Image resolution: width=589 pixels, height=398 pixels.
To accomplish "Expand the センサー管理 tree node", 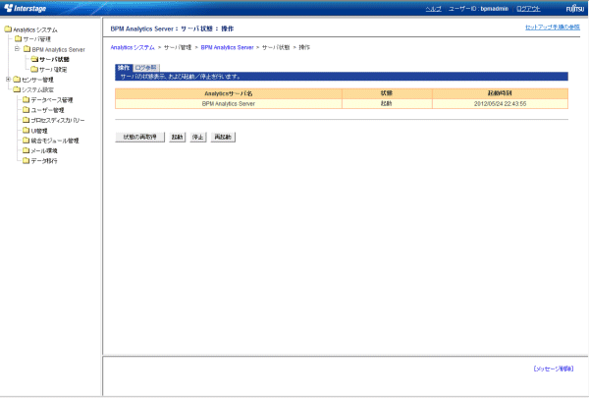I will 8,80.
